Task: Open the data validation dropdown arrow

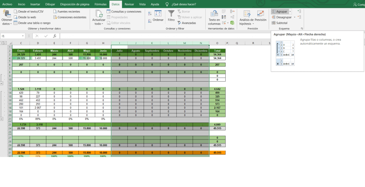Action: [228, 23]
